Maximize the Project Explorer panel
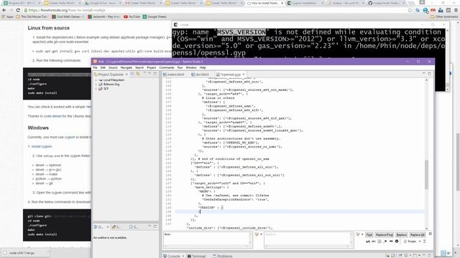Screen dimensions: 460x258 pos(155,74)
